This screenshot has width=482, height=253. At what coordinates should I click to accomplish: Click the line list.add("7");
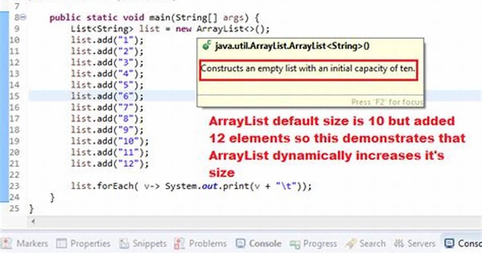coord(107,108)
